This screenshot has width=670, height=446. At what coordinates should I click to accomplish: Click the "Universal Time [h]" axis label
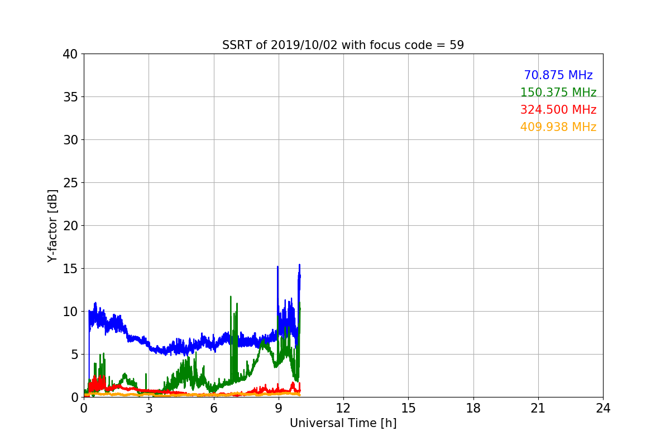click(x=343, y=423)
